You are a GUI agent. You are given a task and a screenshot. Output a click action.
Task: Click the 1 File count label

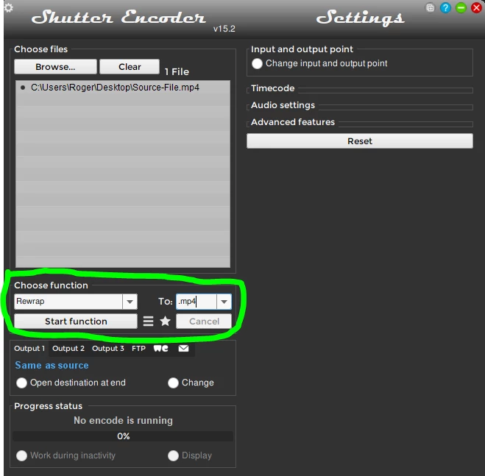pyautogui.click(x=177, y=72)
